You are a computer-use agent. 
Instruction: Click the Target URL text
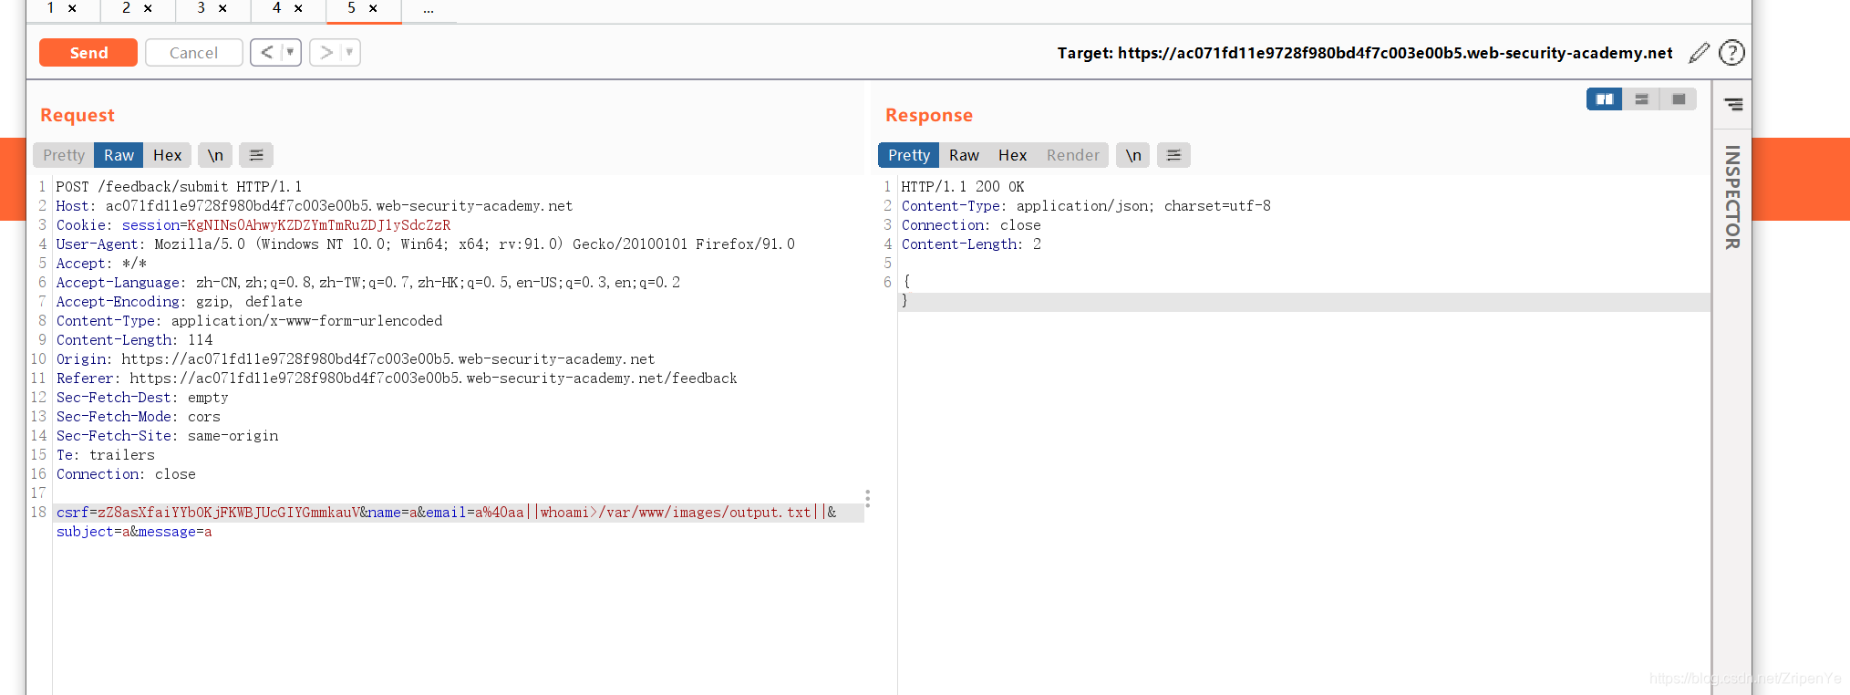[1365, 53]
